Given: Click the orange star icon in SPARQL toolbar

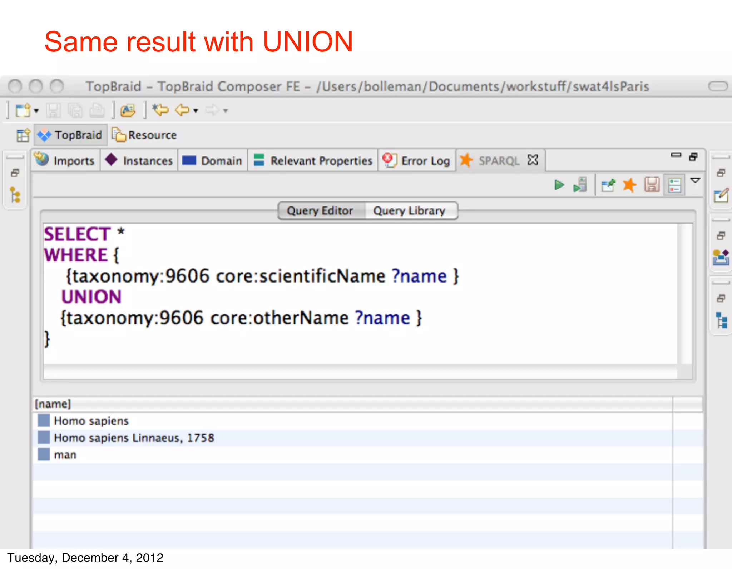Looking at the screenshot, I should (629, 185).
